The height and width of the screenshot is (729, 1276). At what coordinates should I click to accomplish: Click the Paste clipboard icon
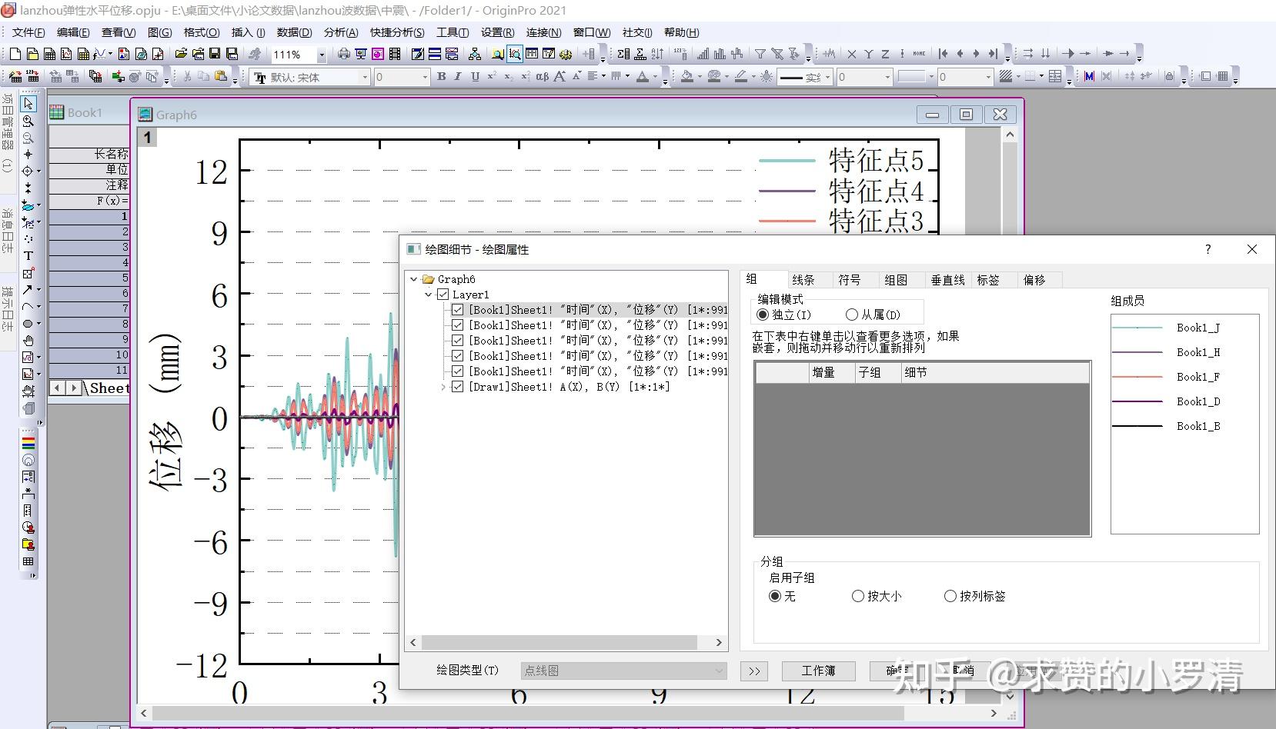point(221,76)
